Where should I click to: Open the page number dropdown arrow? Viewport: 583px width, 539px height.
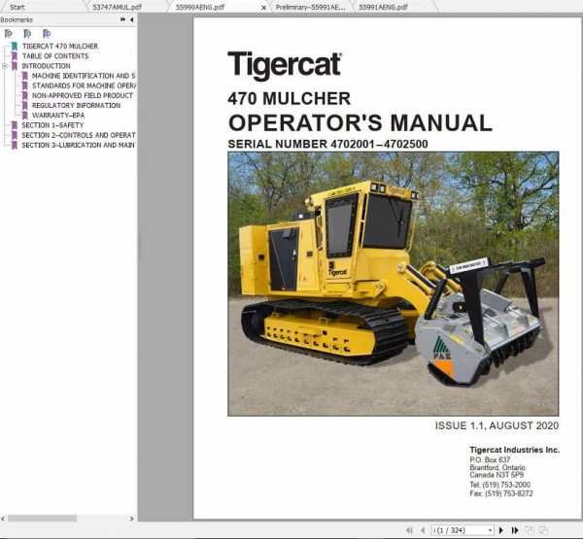tap(490, 530)
